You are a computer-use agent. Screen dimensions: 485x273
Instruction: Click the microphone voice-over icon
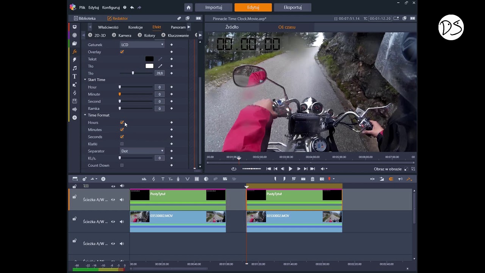tap(178, 179)
